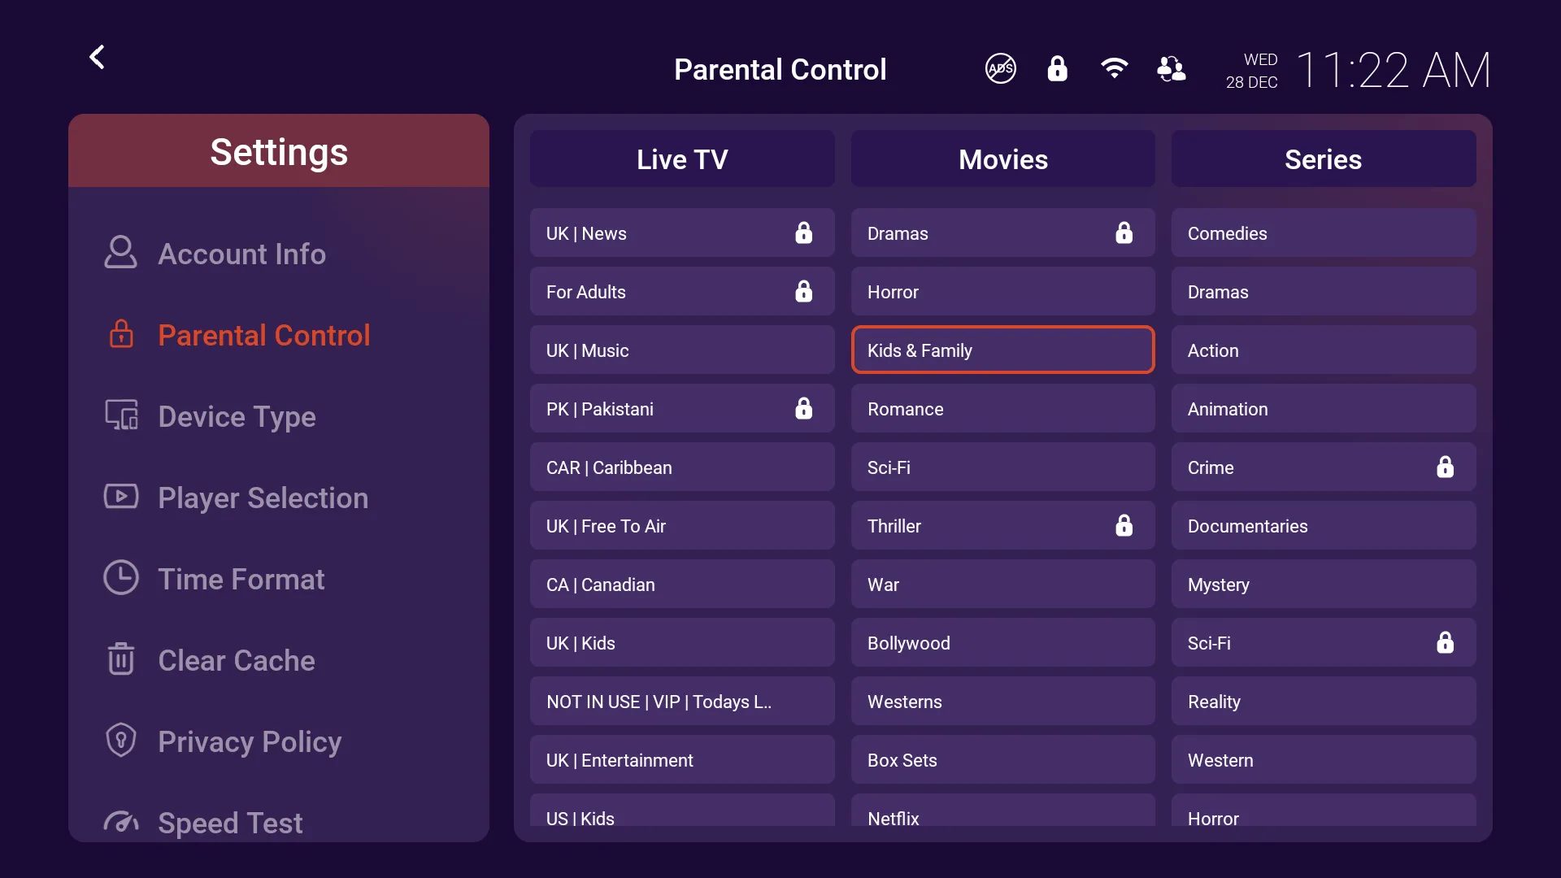Select Kids & Family movie category
The image size is (1561, 878).
(x=1002, y=350)
